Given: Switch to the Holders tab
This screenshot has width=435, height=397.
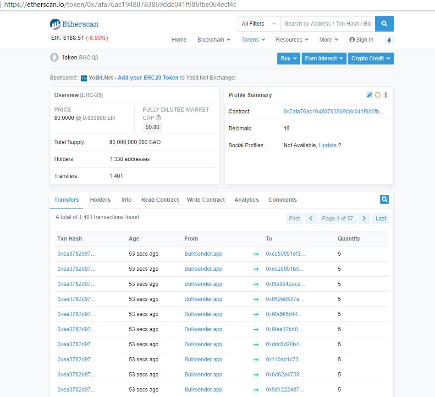Looking at the screenshot, I should tap(100, 199).
